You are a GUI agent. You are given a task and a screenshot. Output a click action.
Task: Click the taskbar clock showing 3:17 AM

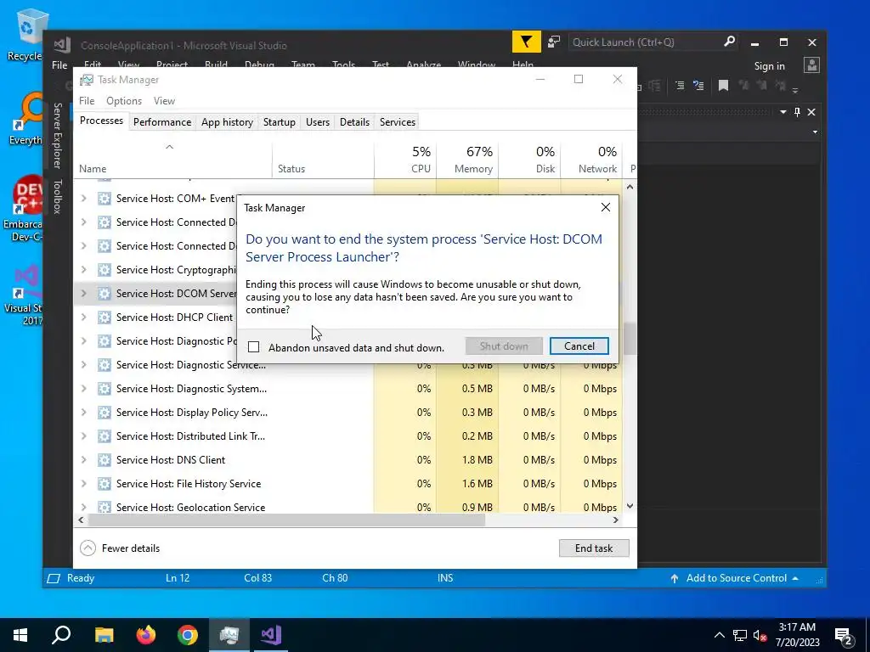tap(797, 635)
